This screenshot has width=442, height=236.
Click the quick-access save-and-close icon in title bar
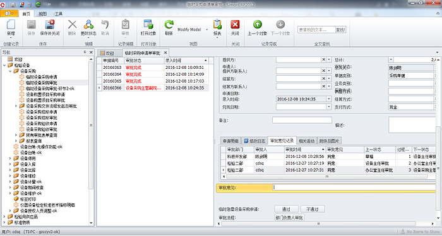point(21,4)
